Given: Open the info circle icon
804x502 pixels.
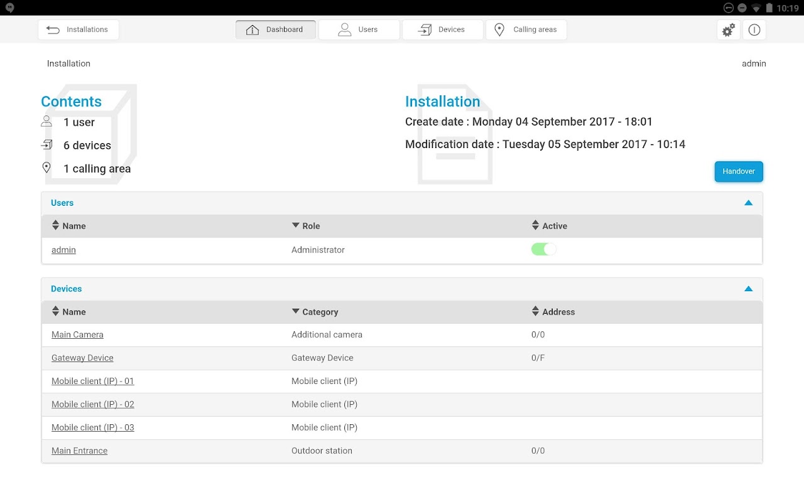Looking at the screenshot, I should 754,29.
